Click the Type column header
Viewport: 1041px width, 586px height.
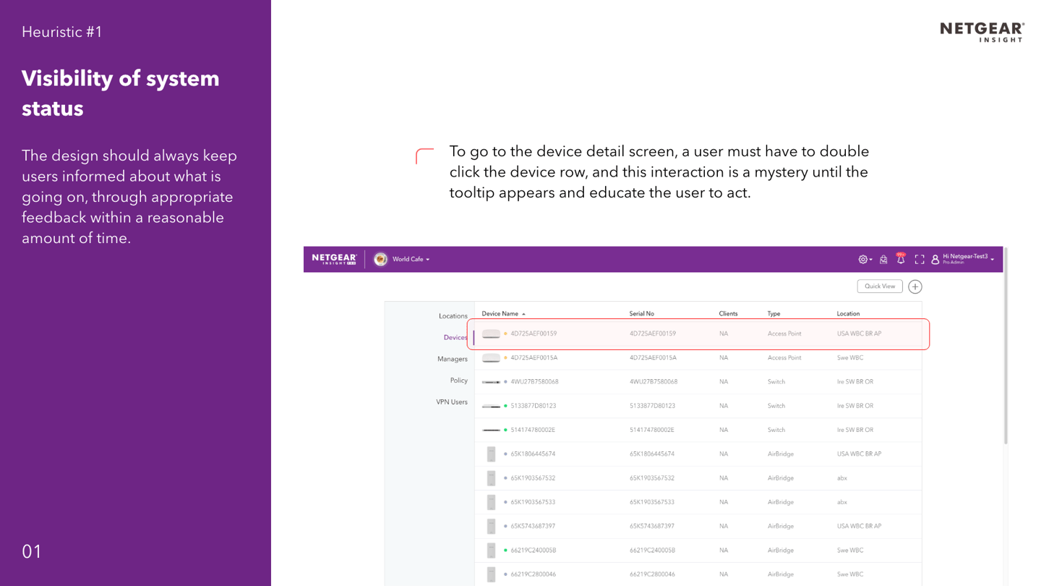[774, 314]
